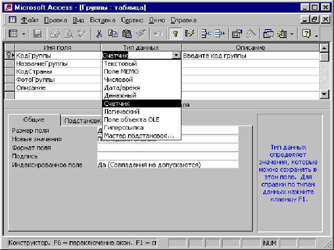Click the Format Painter icon

[x=141, y=34]
